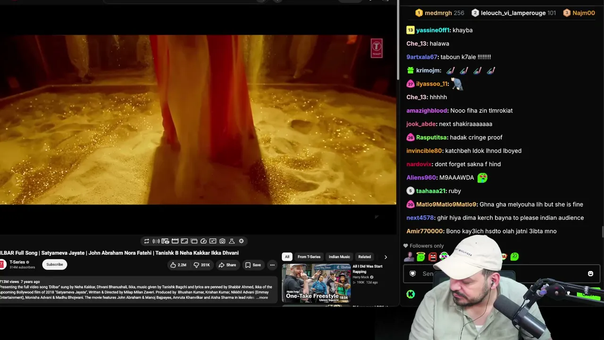
Task: Pick the red angry-face emote in quick emotes
Action: tap(432, 257)
